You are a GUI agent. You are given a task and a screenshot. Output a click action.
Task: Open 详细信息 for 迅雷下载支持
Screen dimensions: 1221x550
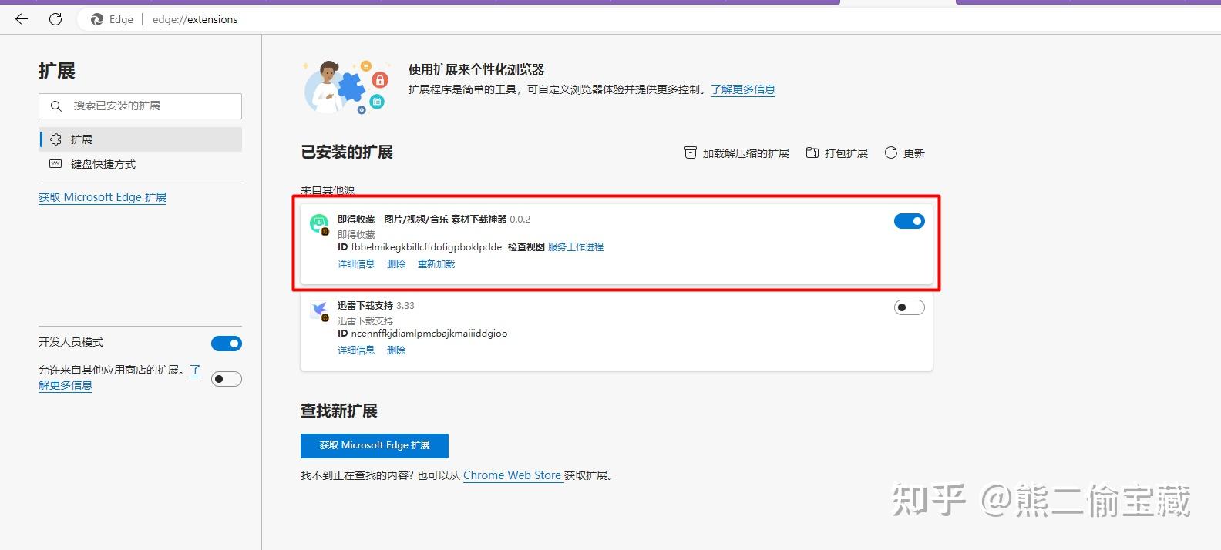(x=356, y=350)
